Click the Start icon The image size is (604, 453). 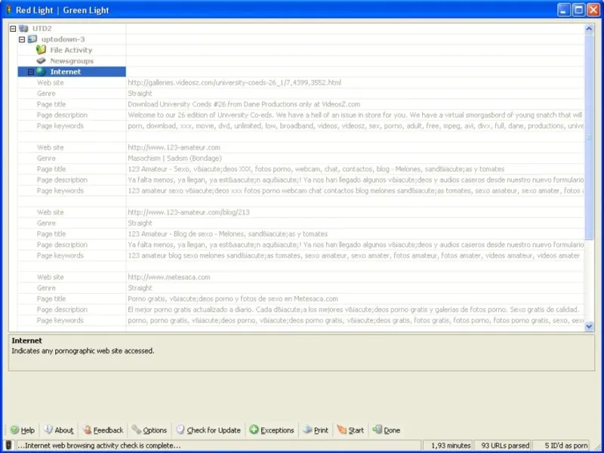point(342,430)
